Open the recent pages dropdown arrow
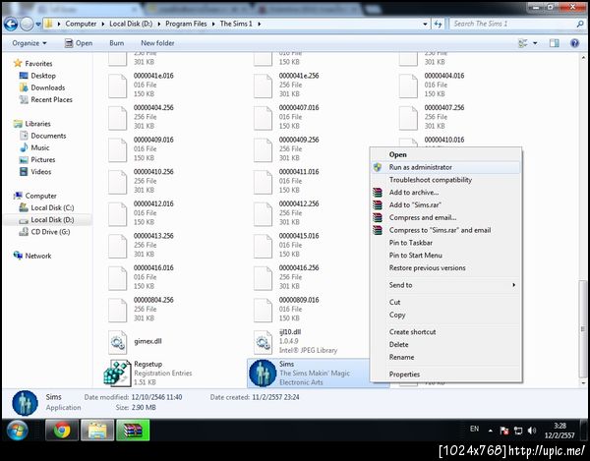The width and height of the screenshot is (590, 461). [x=38, y=25]
